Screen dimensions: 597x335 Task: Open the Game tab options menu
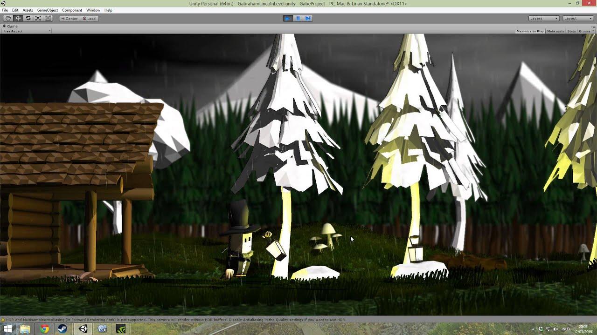pyautogui.click(x=592, y=26)
